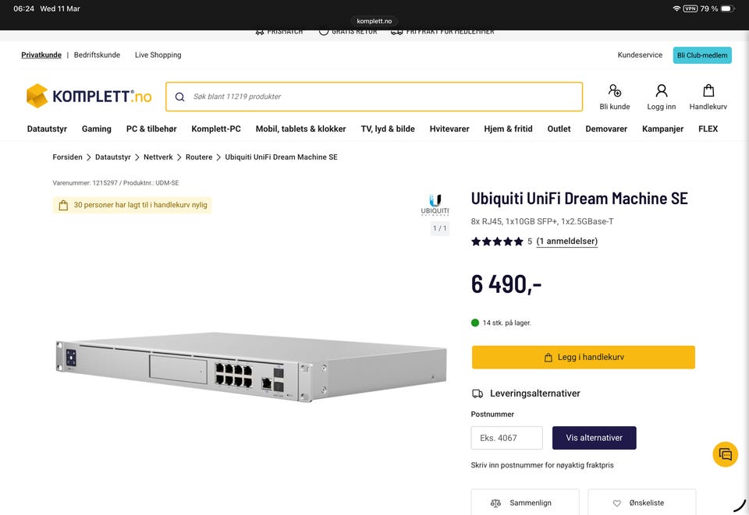Go to Nettverk breadcrumb
This screenshot has width=749, height=515.
coord(158,157)
